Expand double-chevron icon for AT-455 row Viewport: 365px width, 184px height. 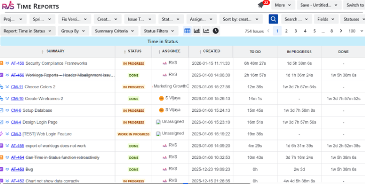click(7, 146)
